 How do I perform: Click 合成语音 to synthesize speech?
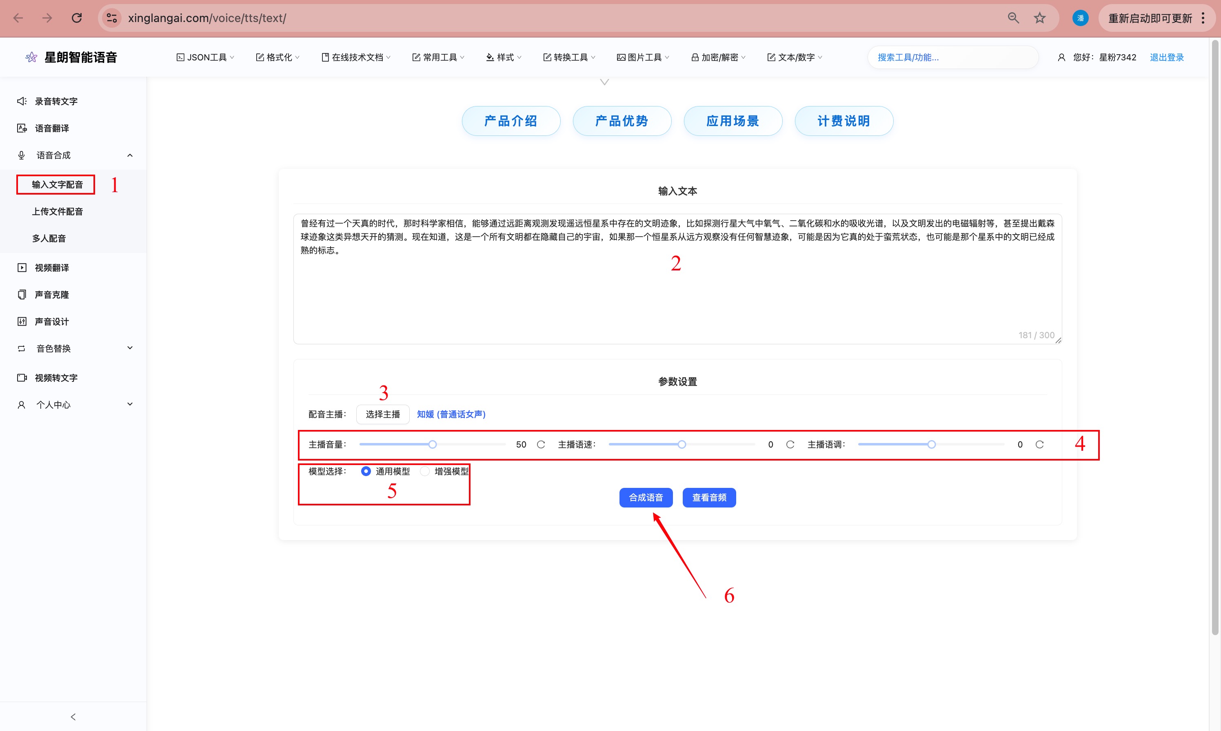pyautogui.click(x=646, y=498)
